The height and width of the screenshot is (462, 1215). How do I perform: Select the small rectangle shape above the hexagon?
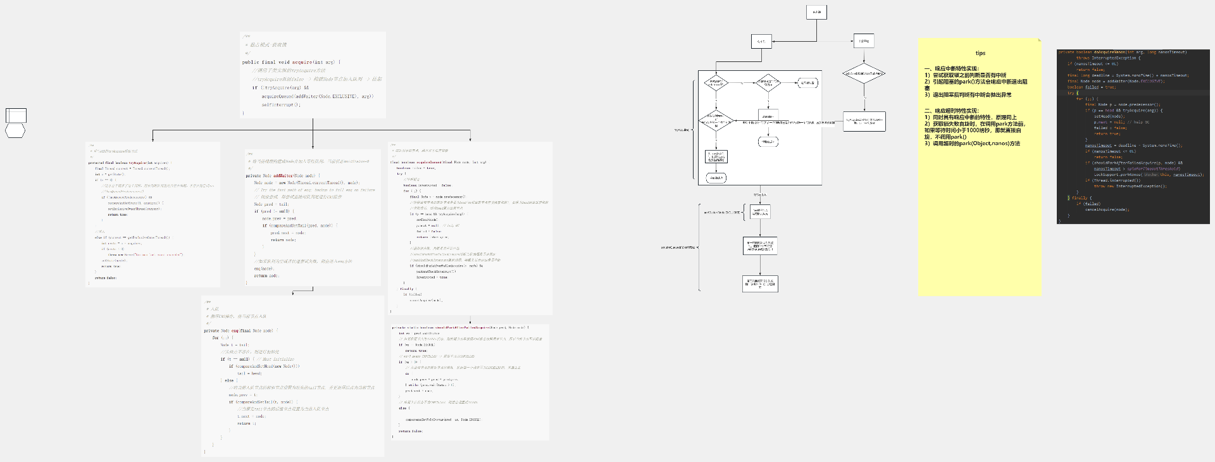click(16, 115)
